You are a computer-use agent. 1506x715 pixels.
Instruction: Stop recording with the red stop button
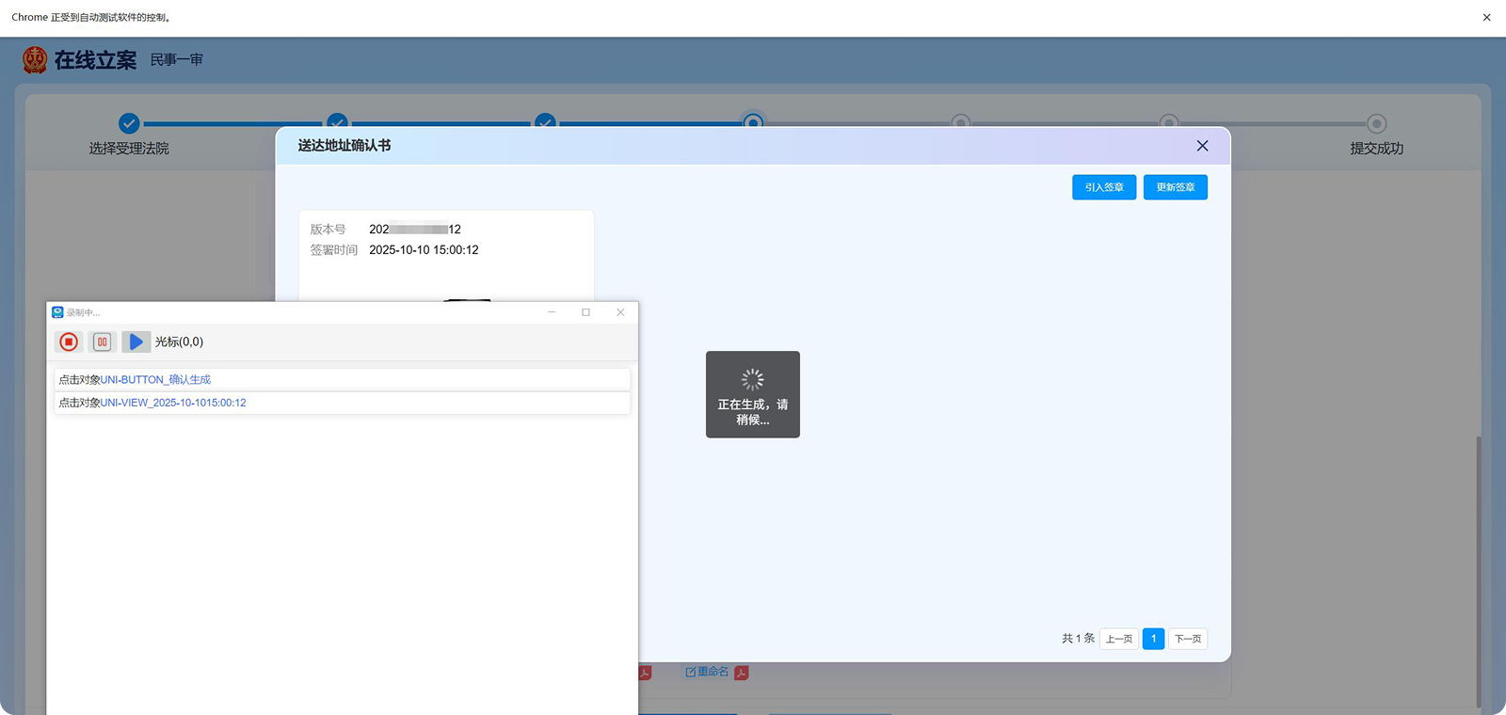[69, 342]
